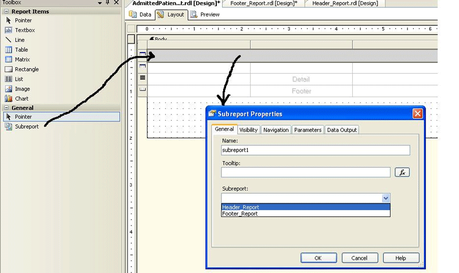Viewport: 459px width, 273px height.
Task: Choose Header_Report from the subreport list
Action: point(306,207)
